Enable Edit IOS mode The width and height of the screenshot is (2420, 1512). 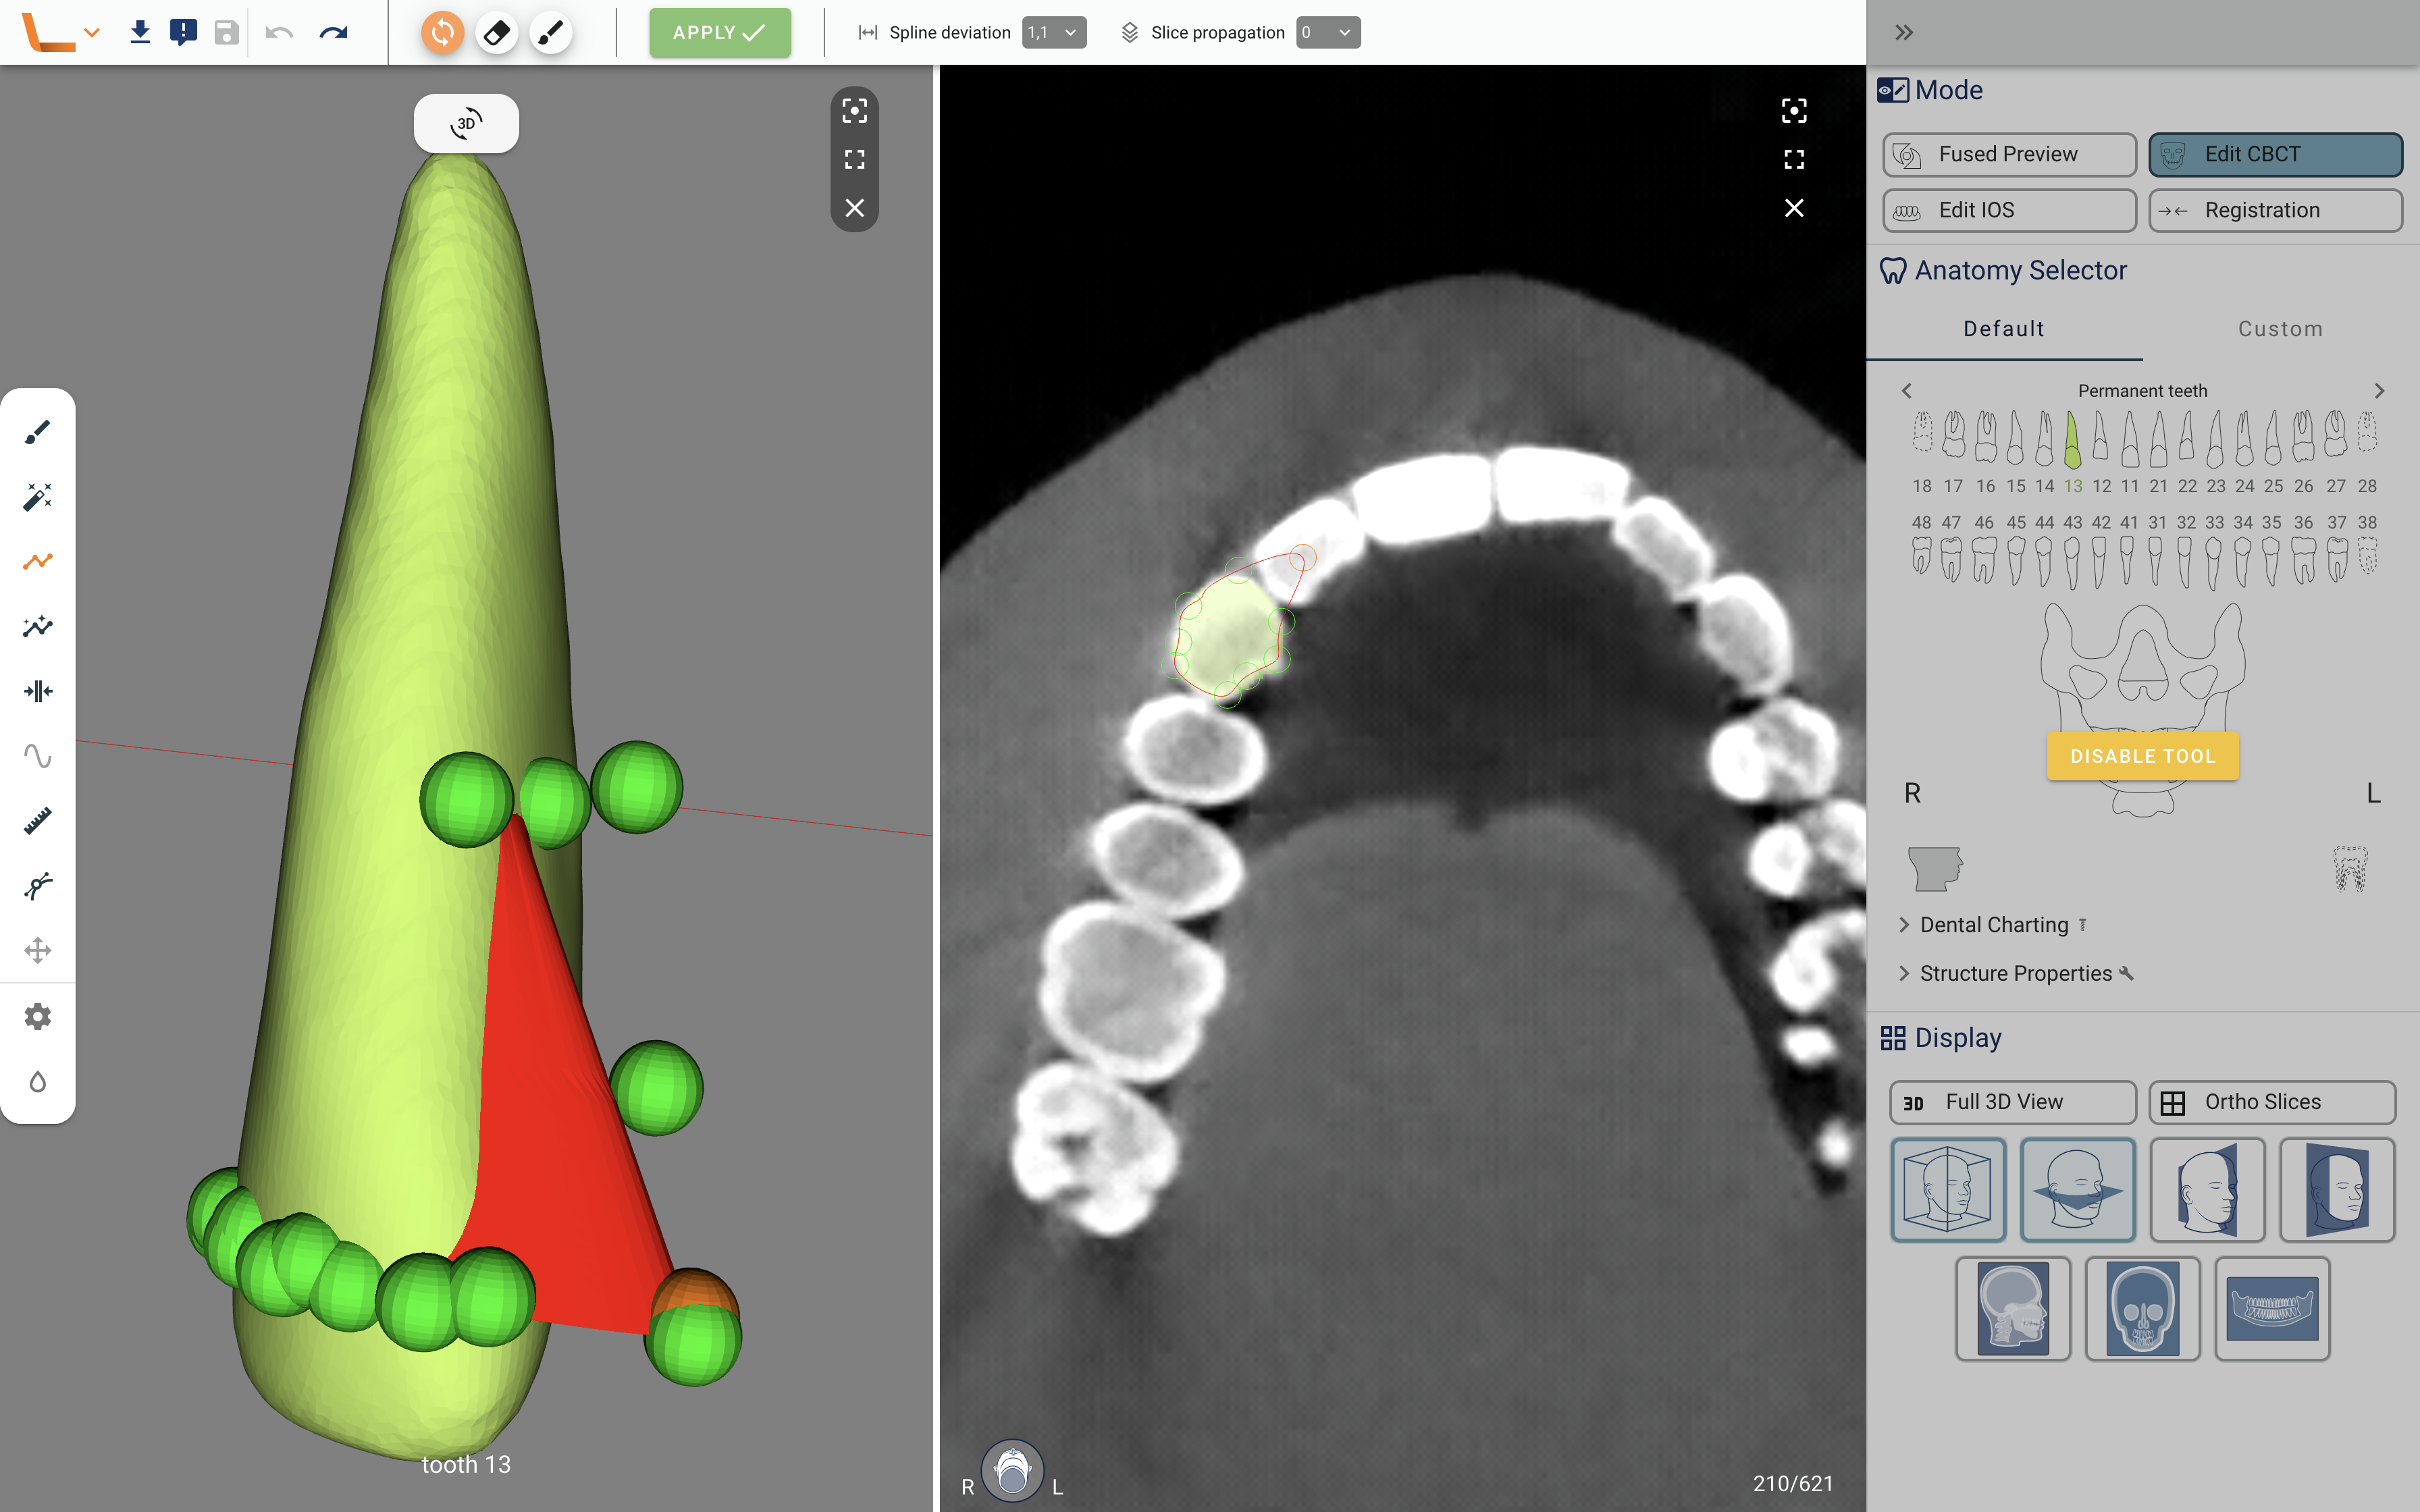(x=2009, y=210)
